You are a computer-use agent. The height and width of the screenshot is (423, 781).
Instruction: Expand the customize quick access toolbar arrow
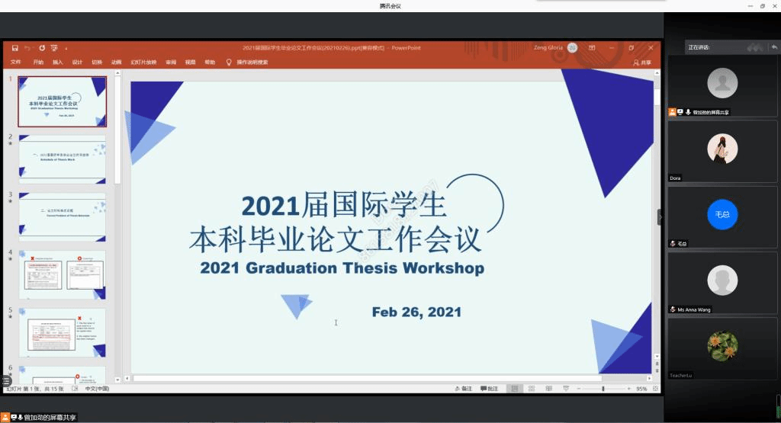click(66, 48)
